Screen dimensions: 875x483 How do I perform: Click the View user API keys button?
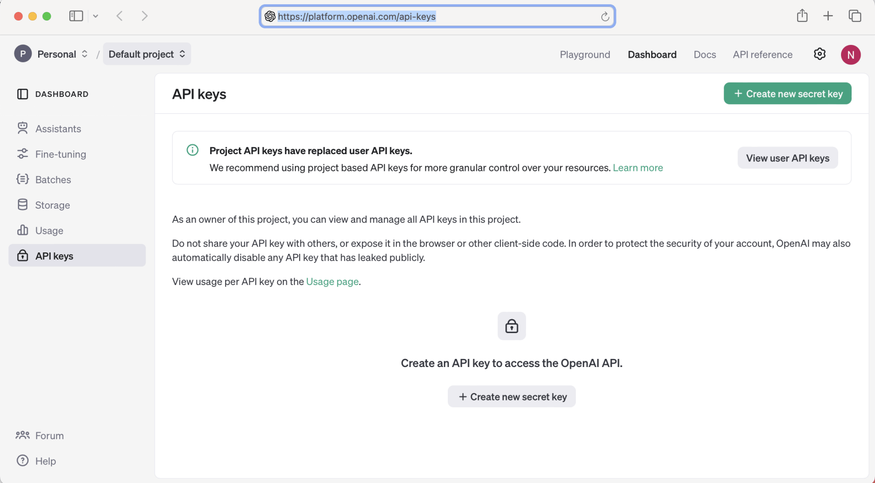(788, 158)
